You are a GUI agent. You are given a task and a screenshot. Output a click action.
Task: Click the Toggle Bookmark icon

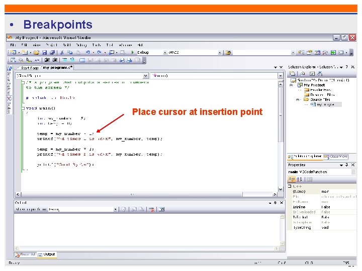point(82,60)
